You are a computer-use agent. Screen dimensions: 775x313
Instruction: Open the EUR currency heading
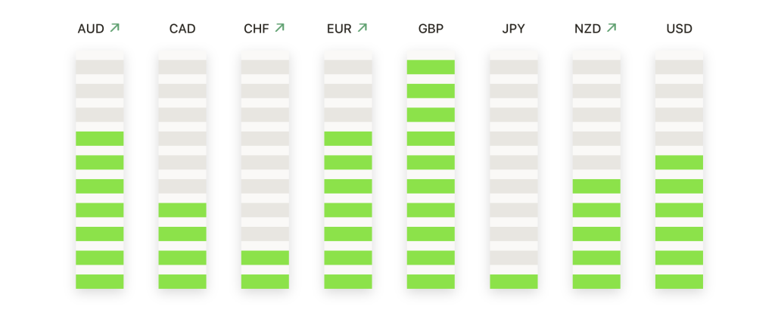(x=339, y=29)
